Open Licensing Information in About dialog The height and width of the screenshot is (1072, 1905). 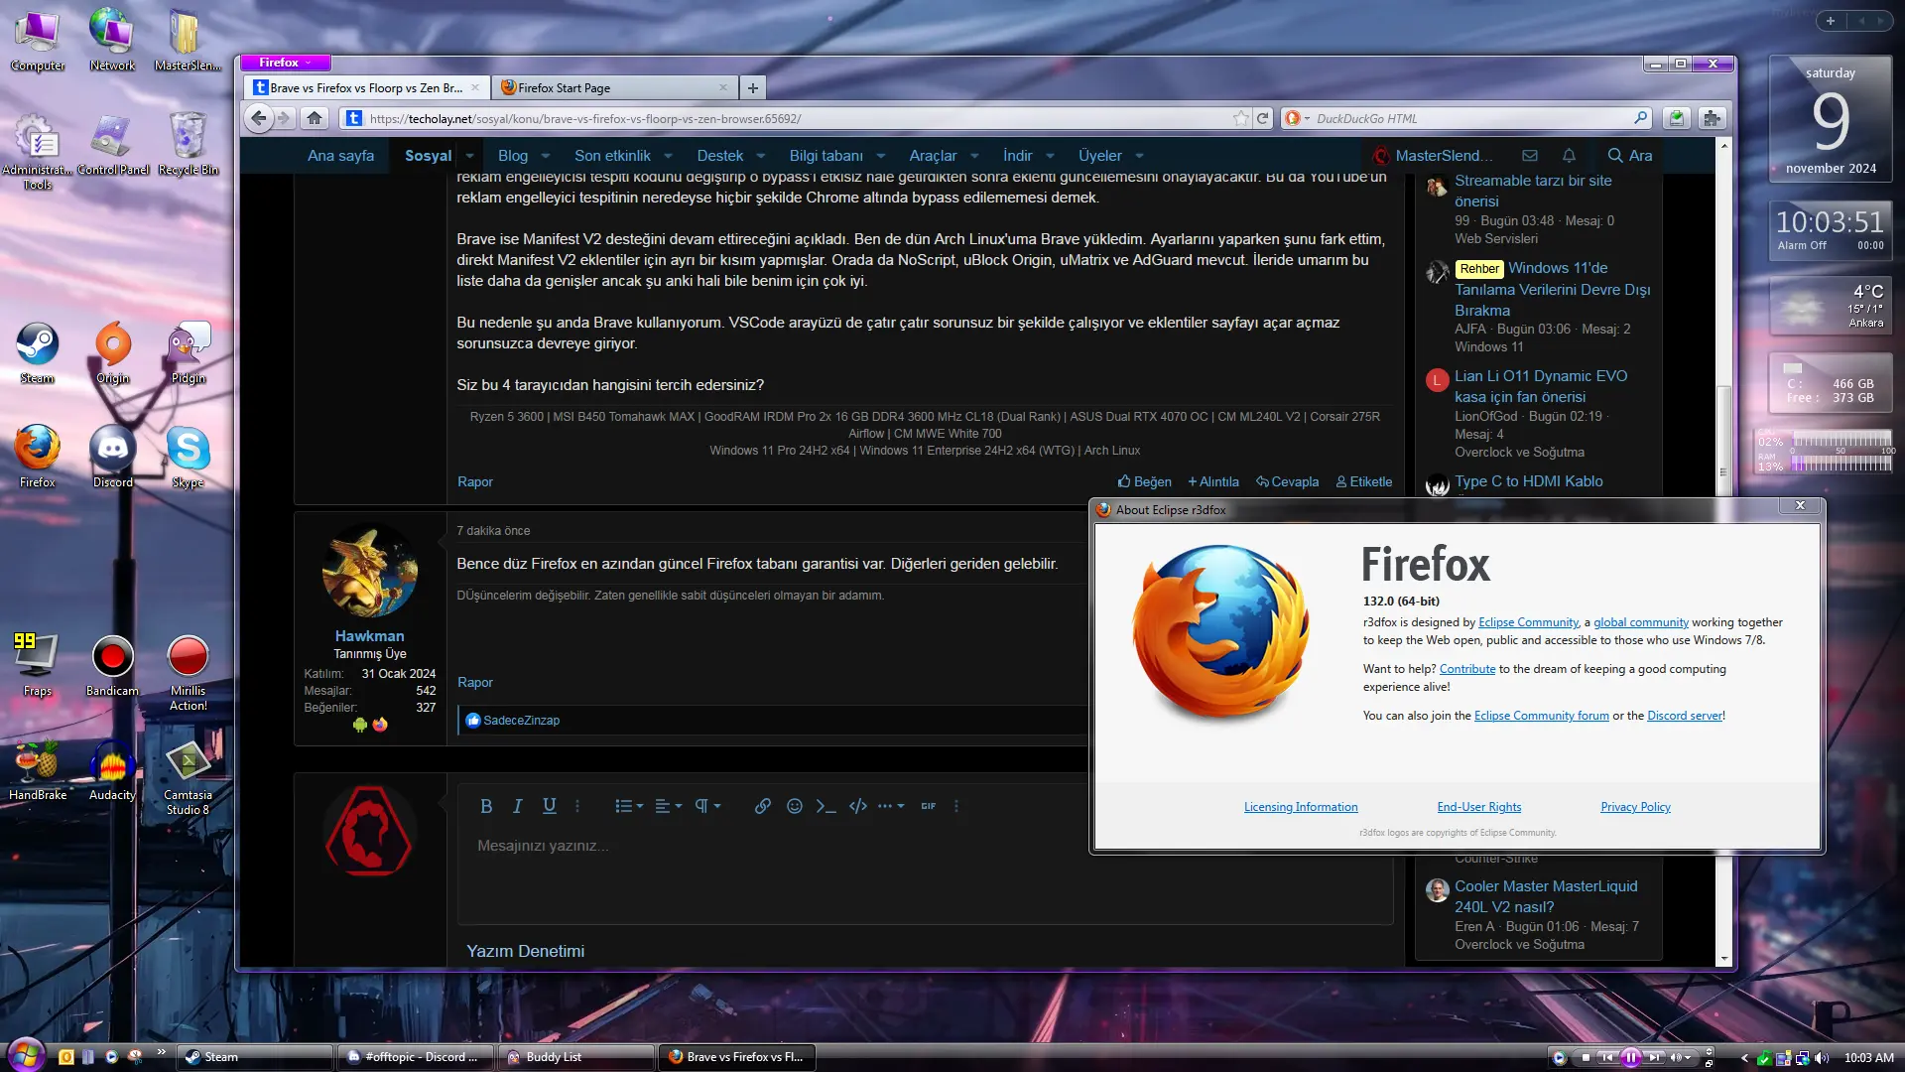coord(1301,807)
